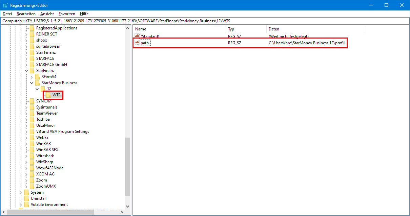This screenshot has height=216, width=410.
Task: Click the (Standard) value string icon
Action: pos(137,36)
